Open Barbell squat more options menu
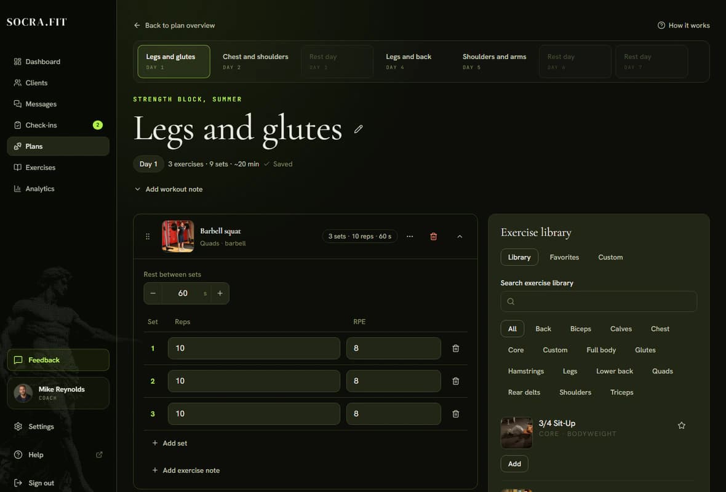The image size is (726, 492). pyautogui.click(x=410, y=237)
